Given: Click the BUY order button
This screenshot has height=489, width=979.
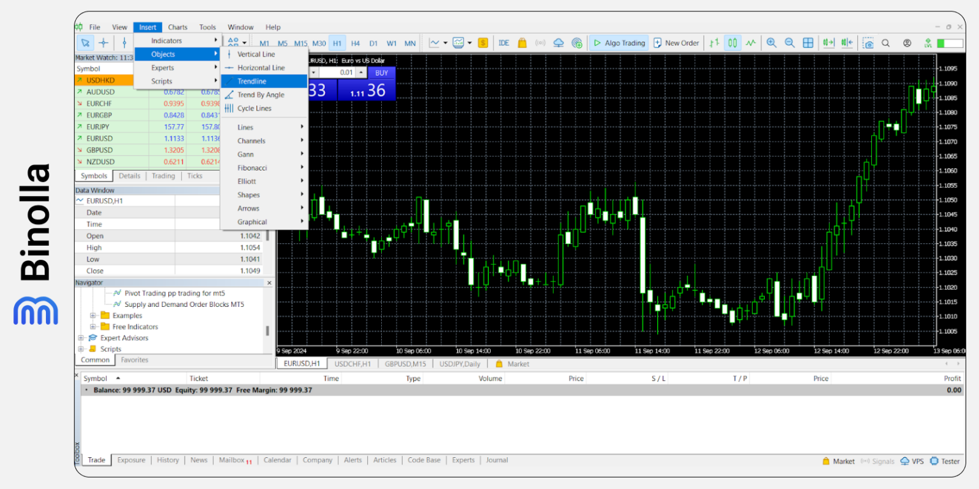Looking at the screenshot, I should (381, 73).
